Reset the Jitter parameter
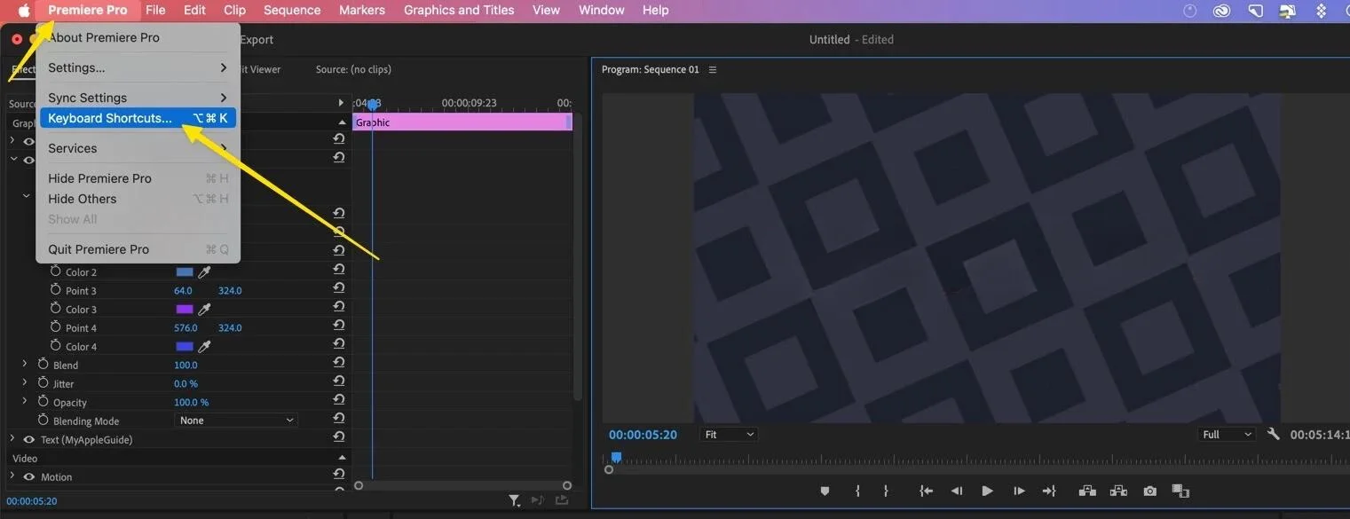Screen dimensions: 1350x519 [339, 381]
